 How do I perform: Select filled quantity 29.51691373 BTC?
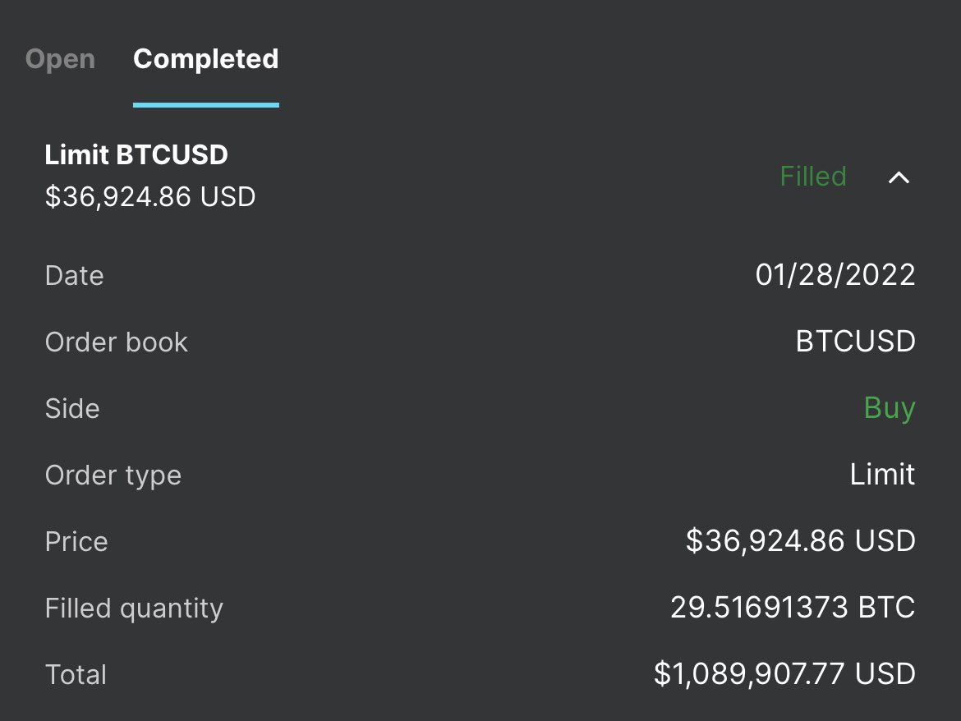pyautogui.click(x=793, y=608)
